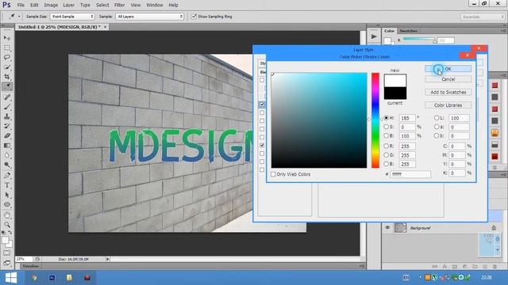Open the tool preset picker arrow
The width and height of the screenshot is (508, 285).
coord(19,17)
